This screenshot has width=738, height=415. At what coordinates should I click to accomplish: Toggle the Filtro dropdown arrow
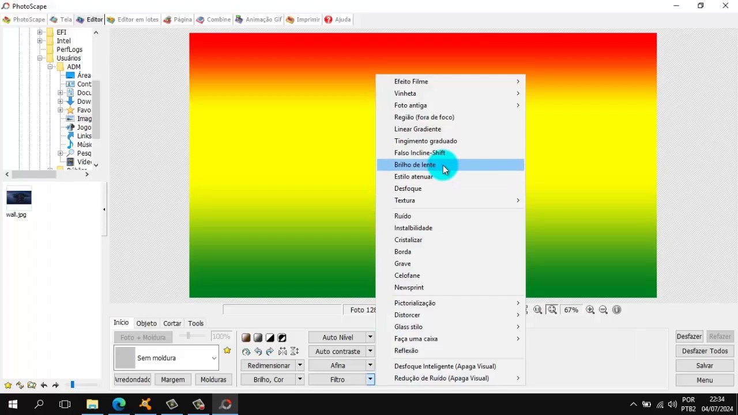click(x=370, y=380)
